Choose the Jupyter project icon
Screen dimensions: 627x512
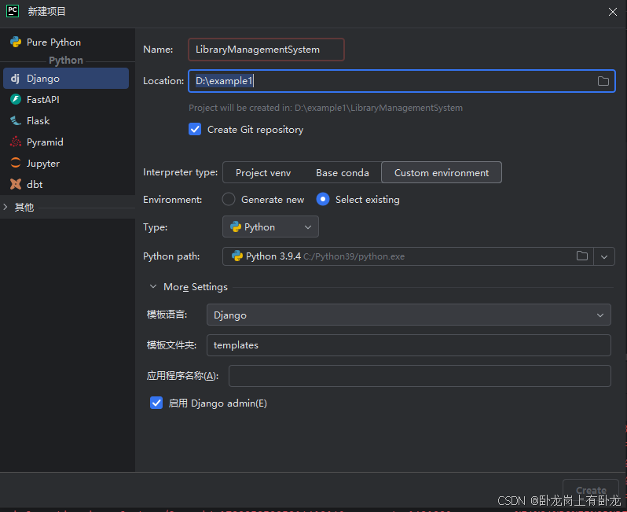[x=16, y=164]
